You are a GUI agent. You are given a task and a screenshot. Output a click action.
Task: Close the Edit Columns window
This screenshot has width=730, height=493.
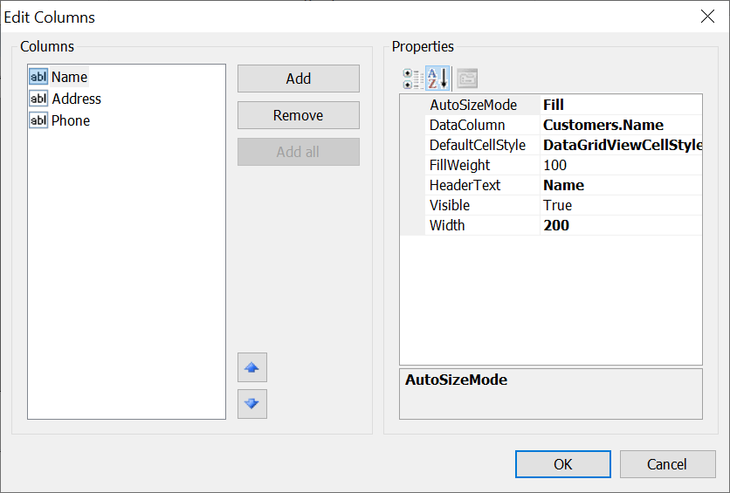[707, 17]
